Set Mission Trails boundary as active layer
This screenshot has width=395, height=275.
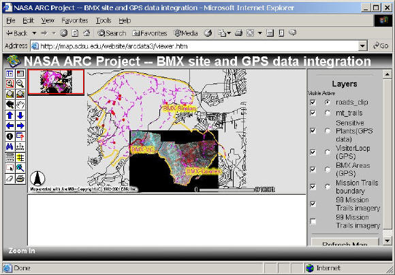tap(328, 187)
